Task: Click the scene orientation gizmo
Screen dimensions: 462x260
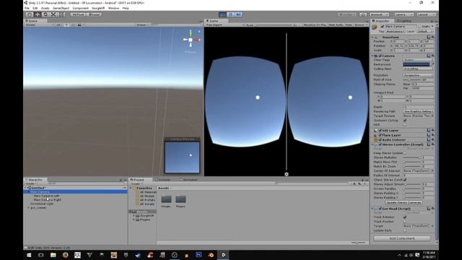Action: pos(191,40)
